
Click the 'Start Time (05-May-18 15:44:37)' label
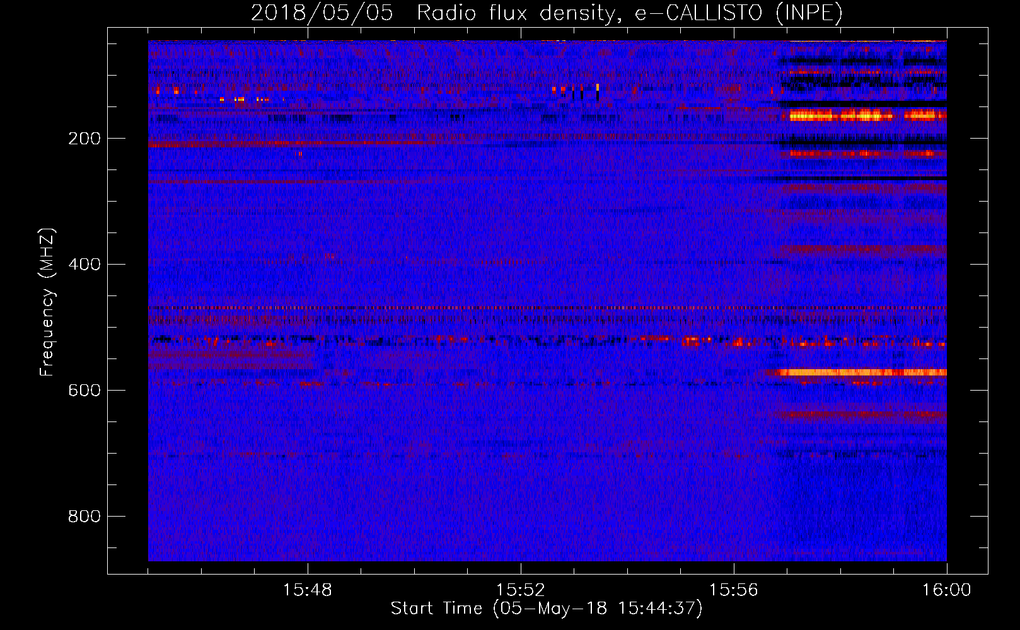[x=547, y=609]
